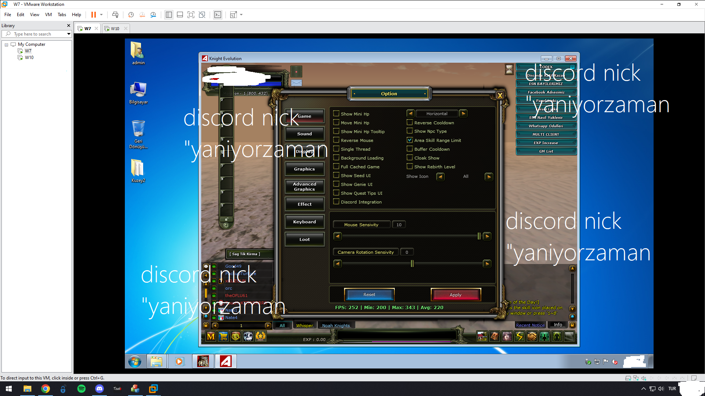Click the EXP Increase button
Viewport: 705px width, 396px height.
coord(546,143)
